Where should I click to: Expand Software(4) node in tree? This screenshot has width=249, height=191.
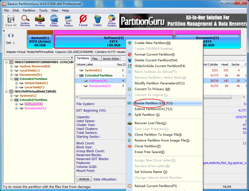(16, 104)
